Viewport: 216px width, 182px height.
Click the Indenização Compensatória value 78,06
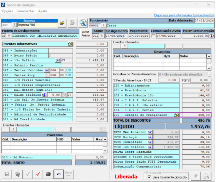click(x=197, y=167)
